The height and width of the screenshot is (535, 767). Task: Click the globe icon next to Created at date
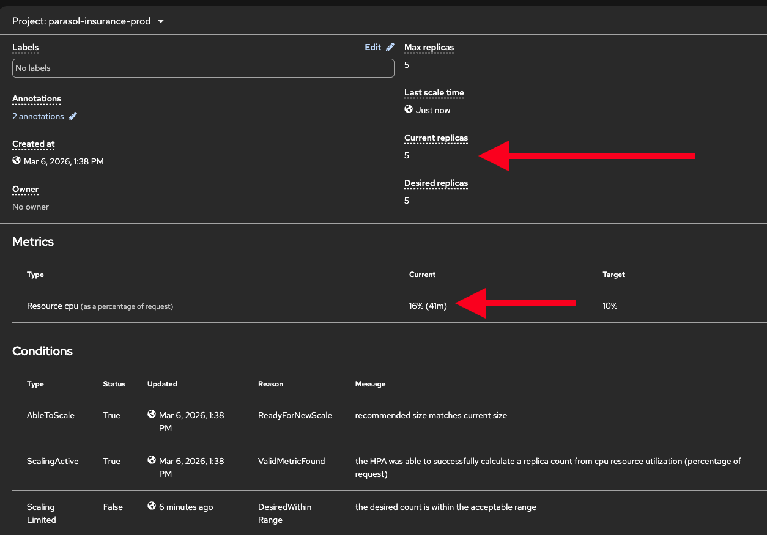17,161
